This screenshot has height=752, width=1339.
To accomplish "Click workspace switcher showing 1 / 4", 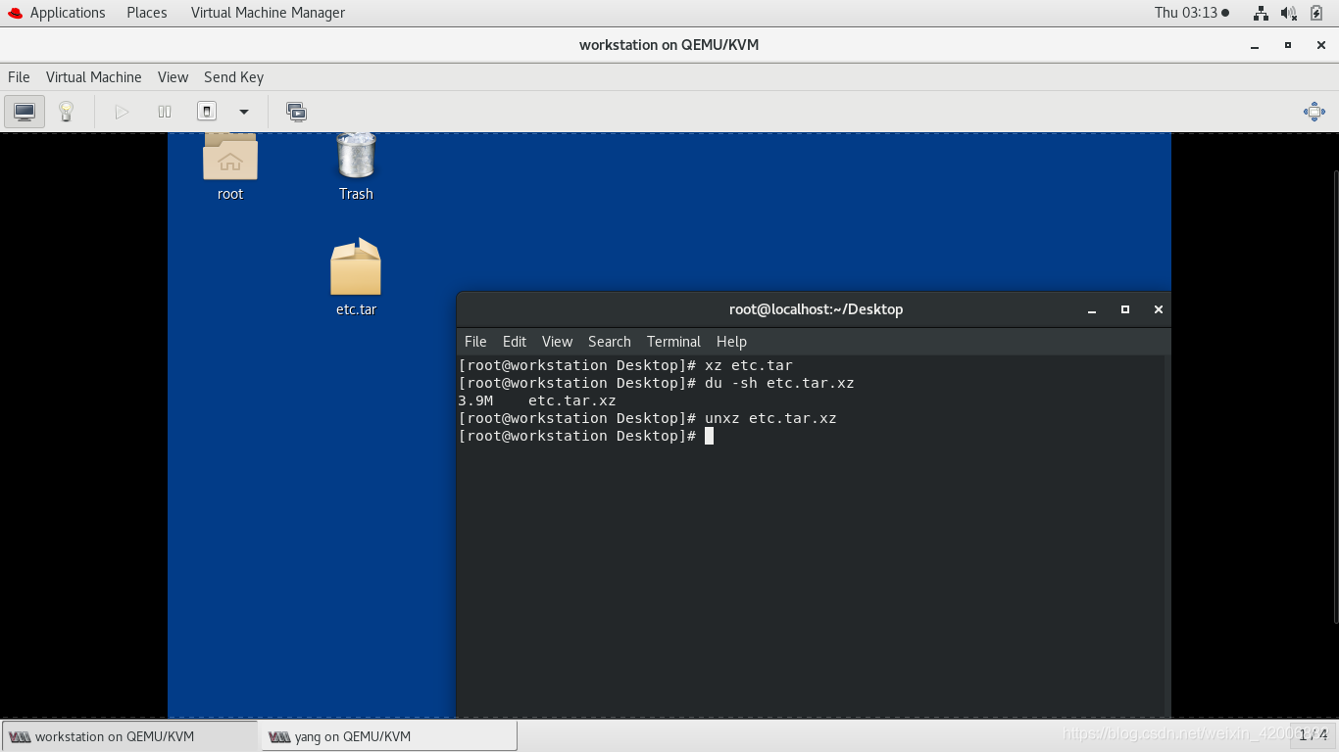I will tap(1313, 735).
